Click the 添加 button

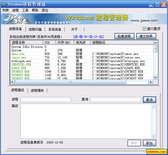pyautogui.click(x=149, y=143)
